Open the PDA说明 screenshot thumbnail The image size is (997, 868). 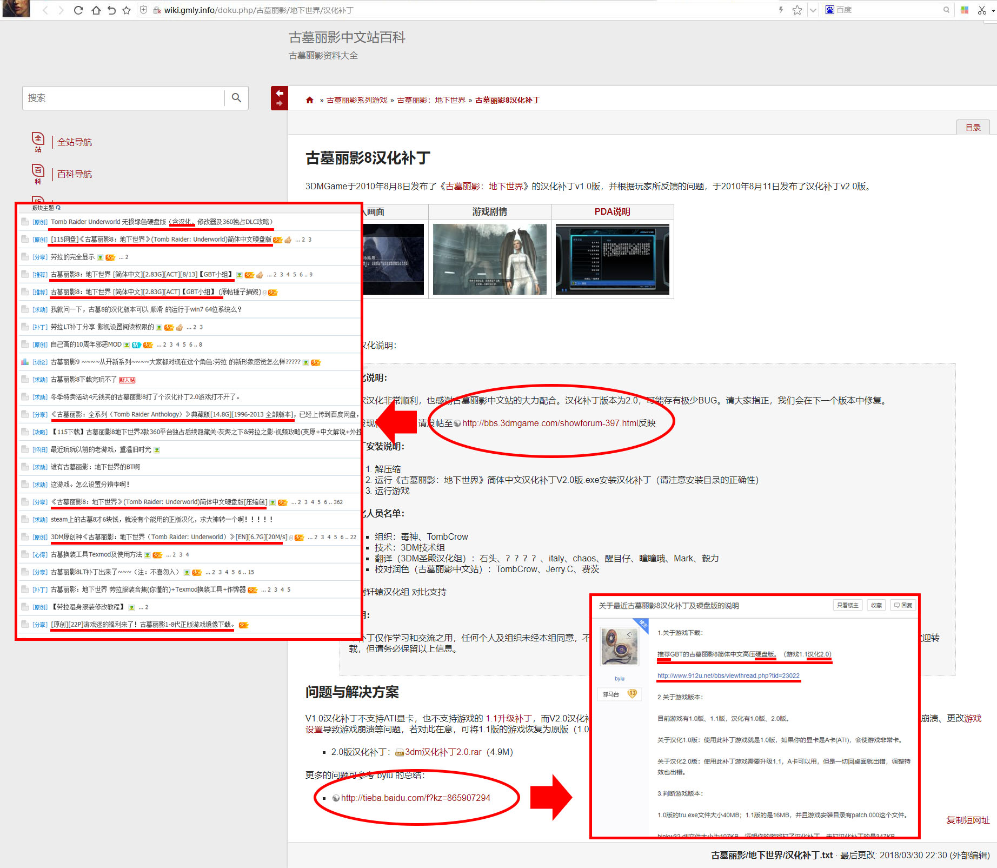coord(613,259)
